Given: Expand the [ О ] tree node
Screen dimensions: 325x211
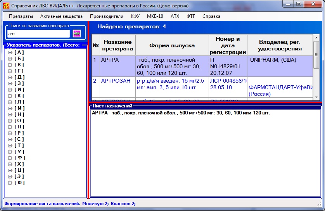Looking at the screenshot, I should [10, 121].
